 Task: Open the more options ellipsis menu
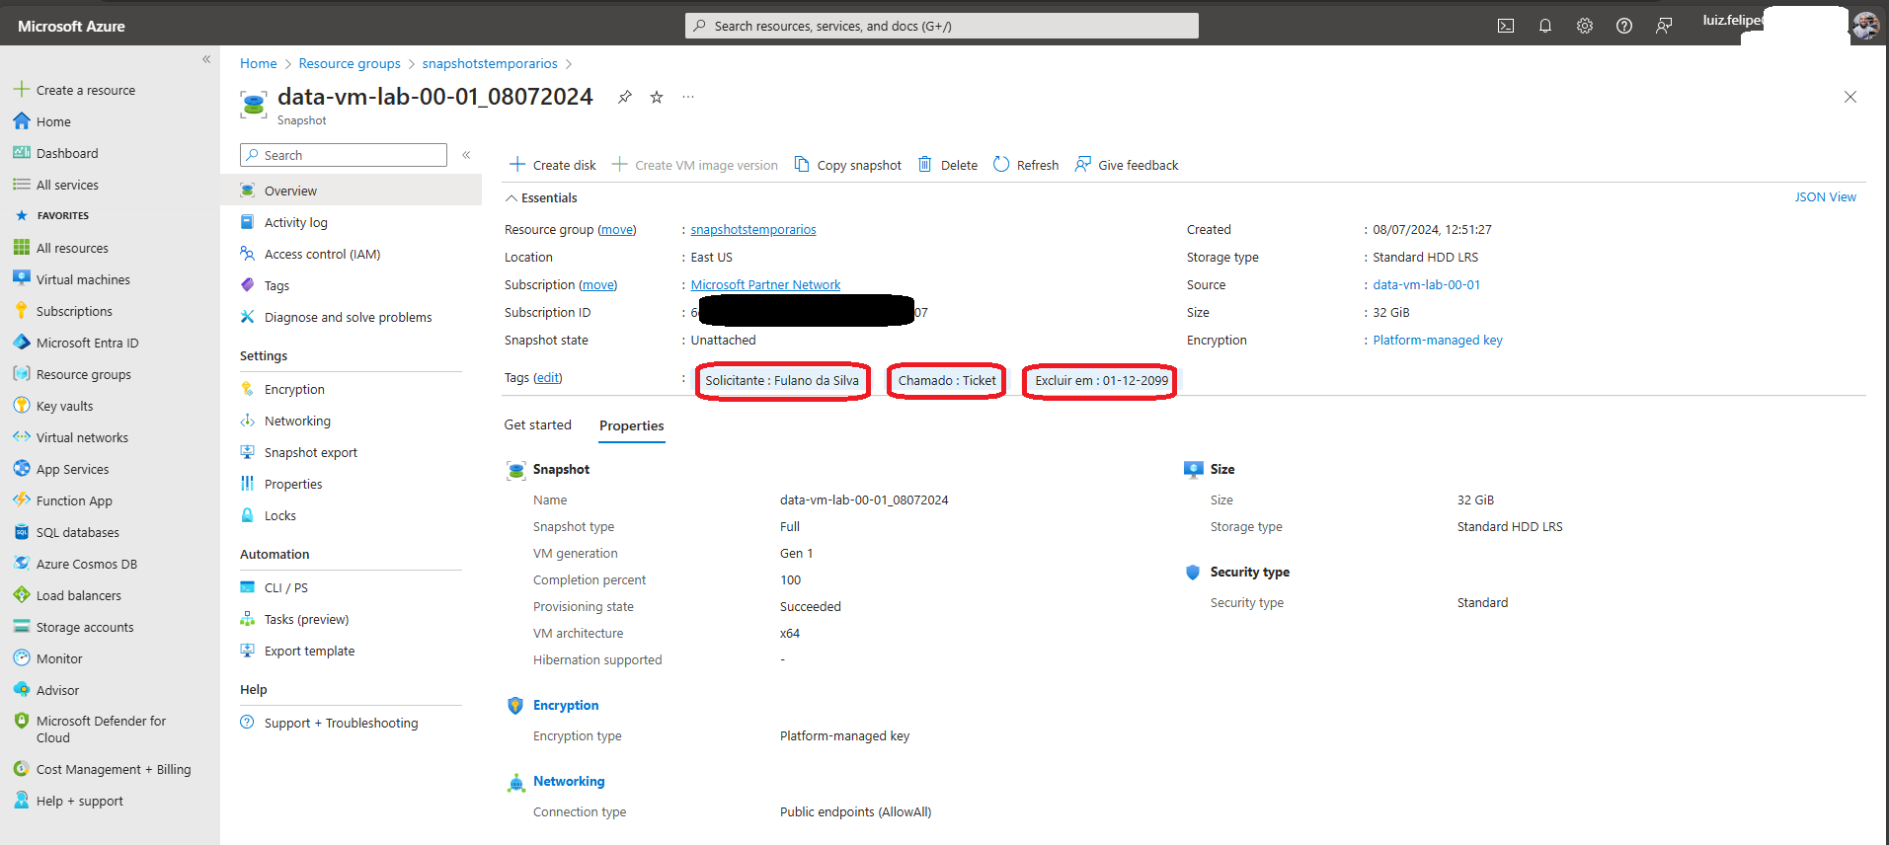pos(688,97)
